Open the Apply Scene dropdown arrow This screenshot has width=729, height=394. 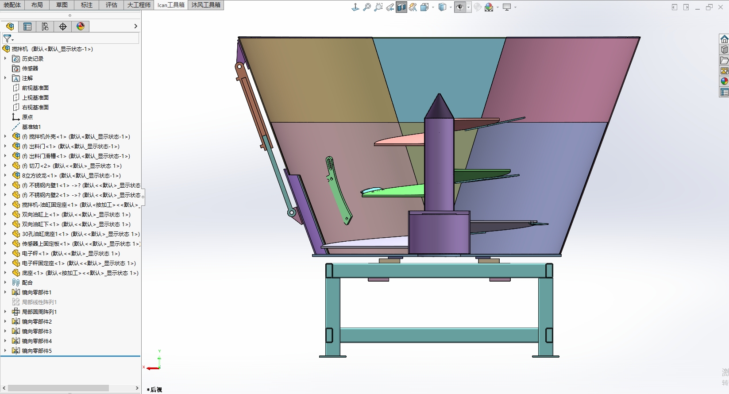tap(498, 7)
